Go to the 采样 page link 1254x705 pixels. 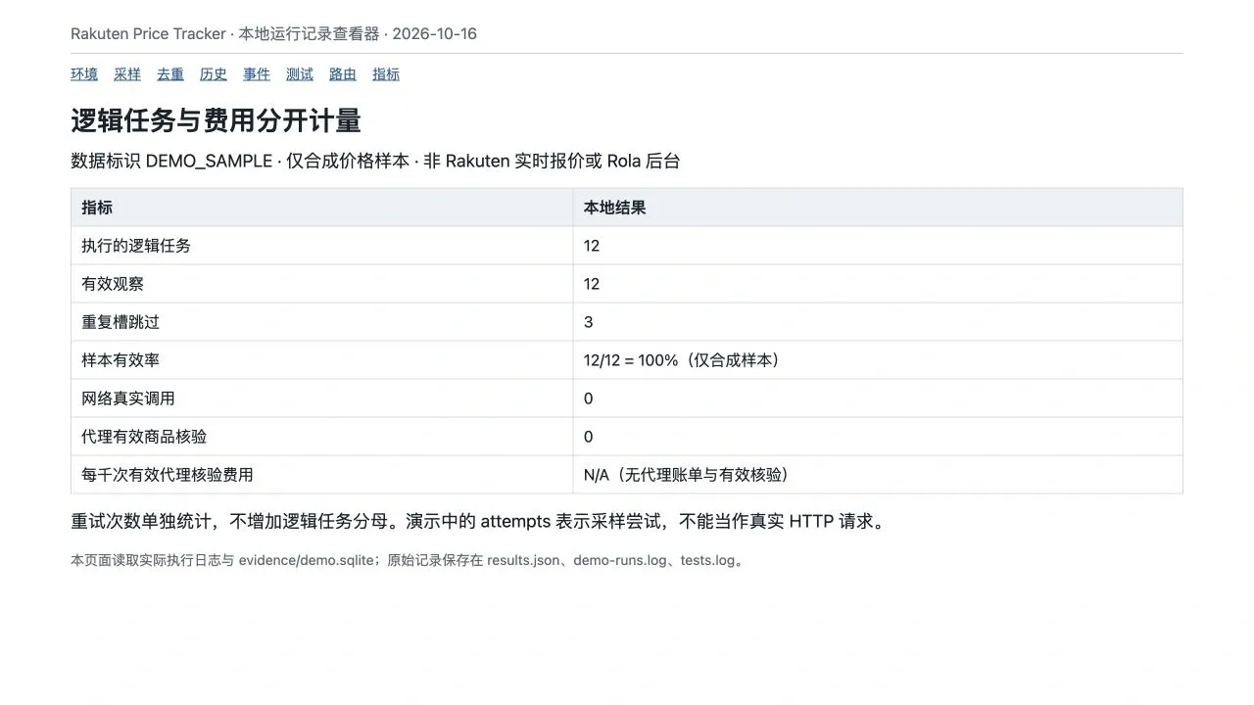[x=127, y=74]
